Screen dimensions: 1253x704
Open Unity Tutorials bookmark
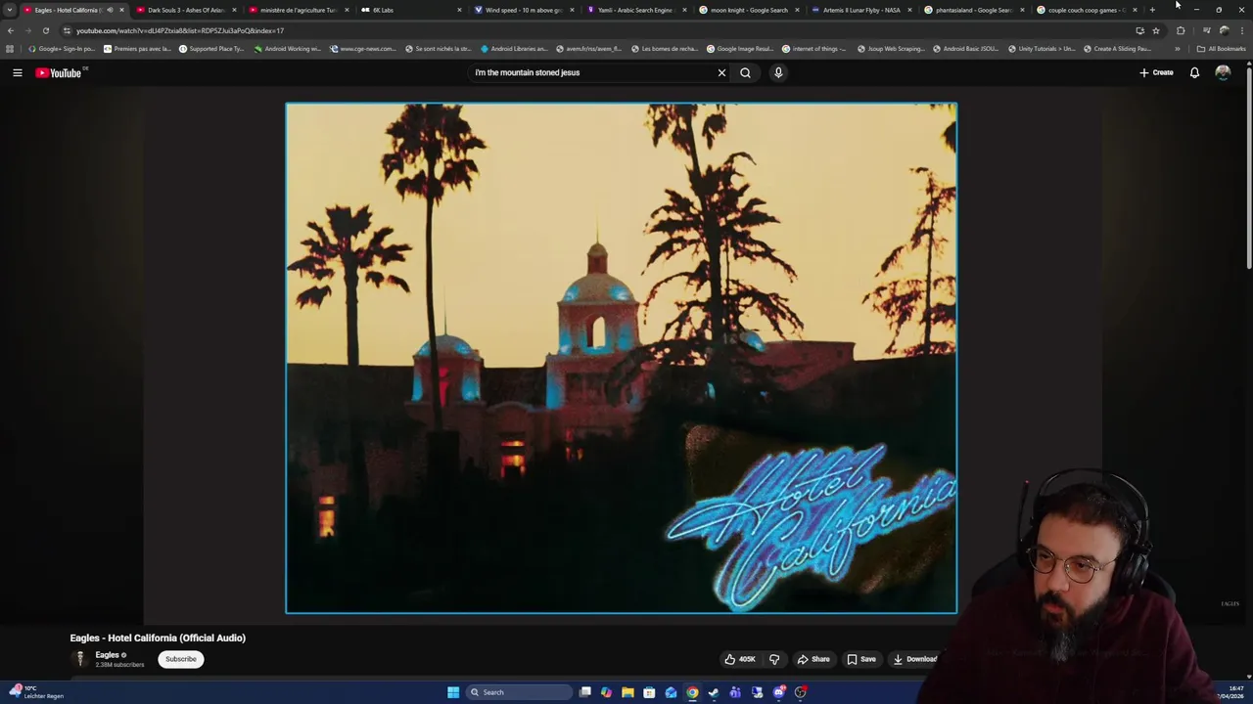[x=1042, y=48]
